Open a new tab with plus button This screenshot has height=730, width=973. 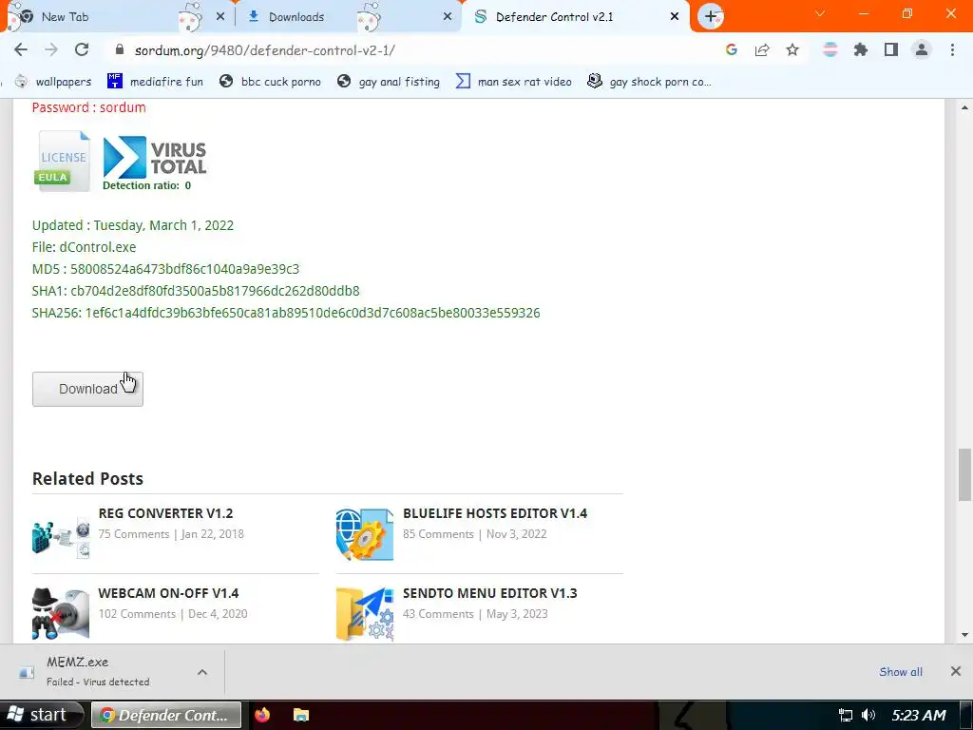(711, 17)
